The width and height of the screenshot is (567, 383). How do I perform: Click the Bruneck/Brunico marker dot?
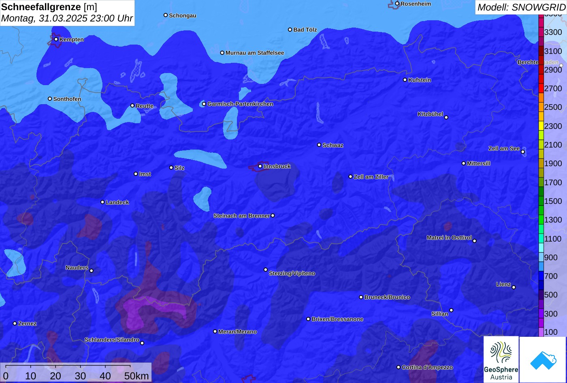(361, 297)
